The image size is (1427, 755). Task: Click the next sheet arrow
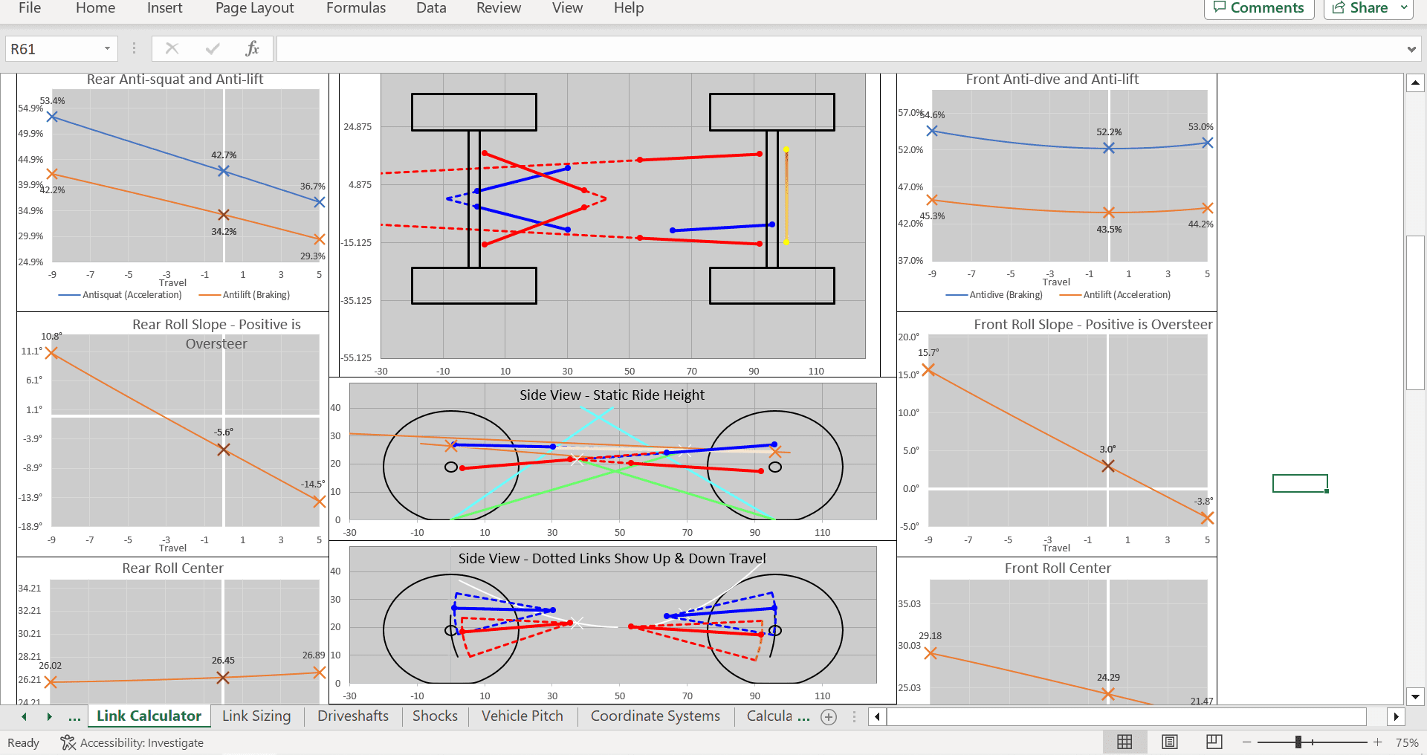[x=50, y=716]
